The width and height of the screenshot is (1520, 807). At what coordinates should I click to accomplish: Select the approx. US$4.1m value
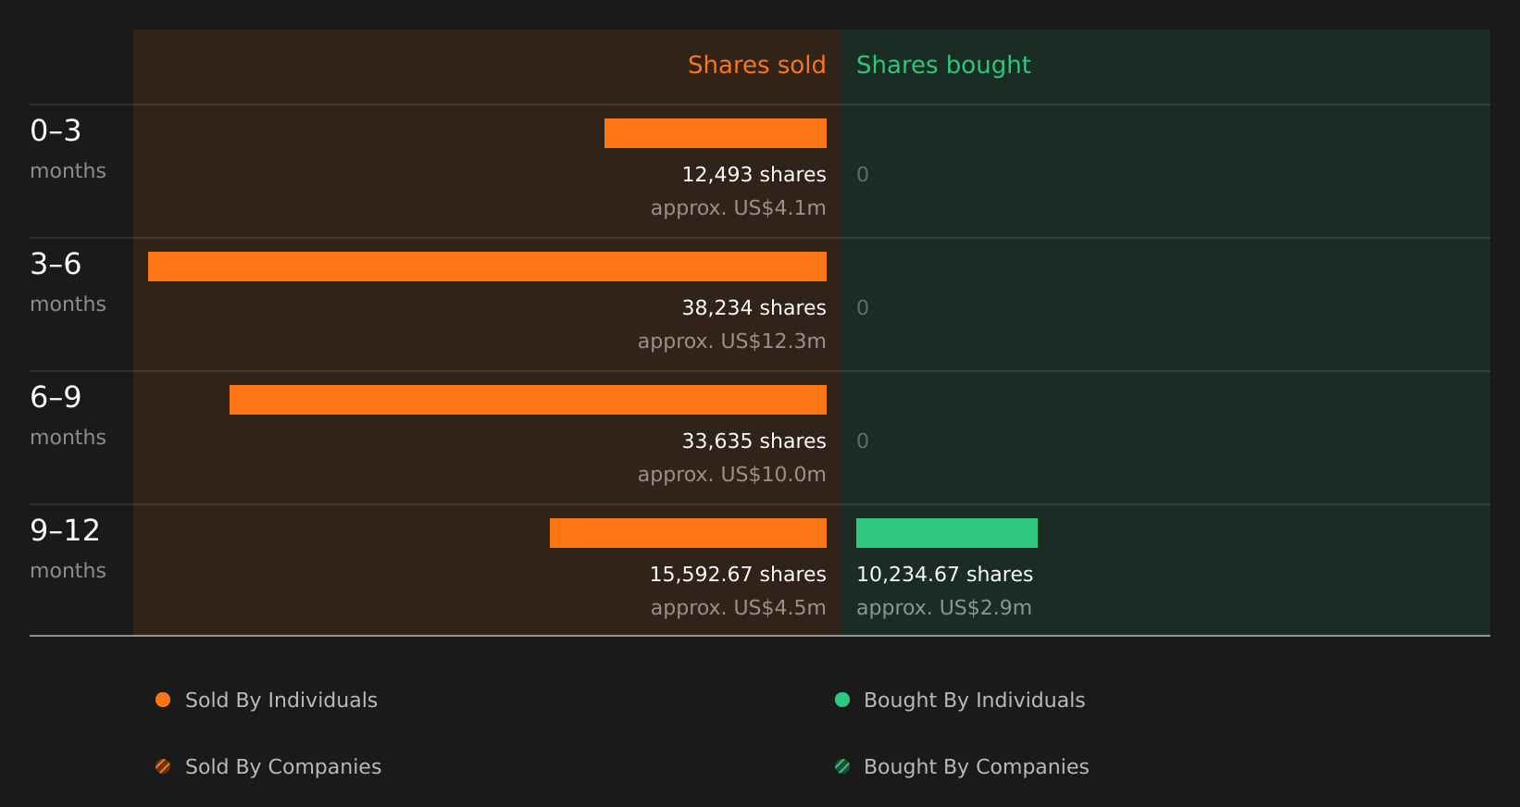click(x=738, y=208)
